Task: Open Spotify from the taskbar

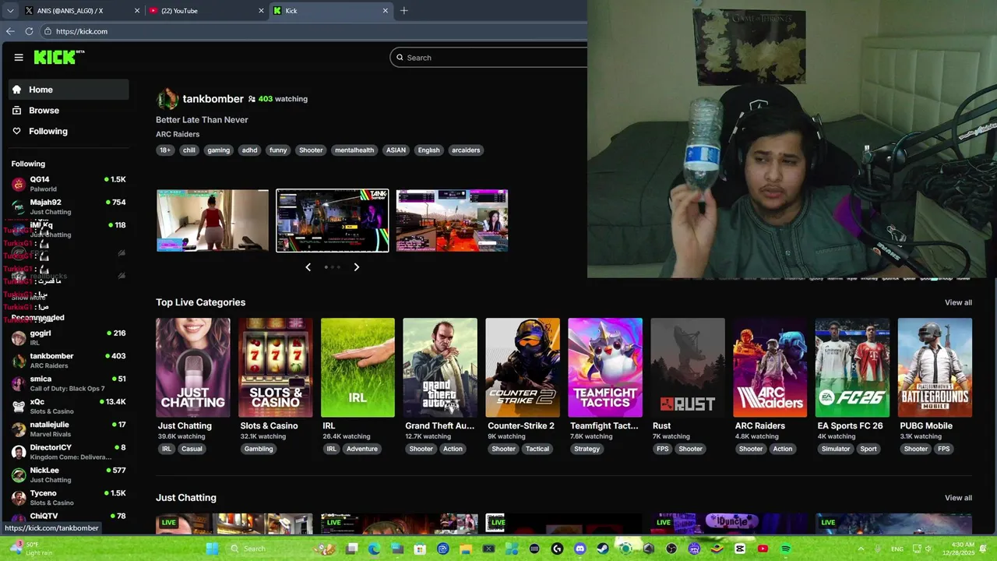Action: tap(786, 549)
